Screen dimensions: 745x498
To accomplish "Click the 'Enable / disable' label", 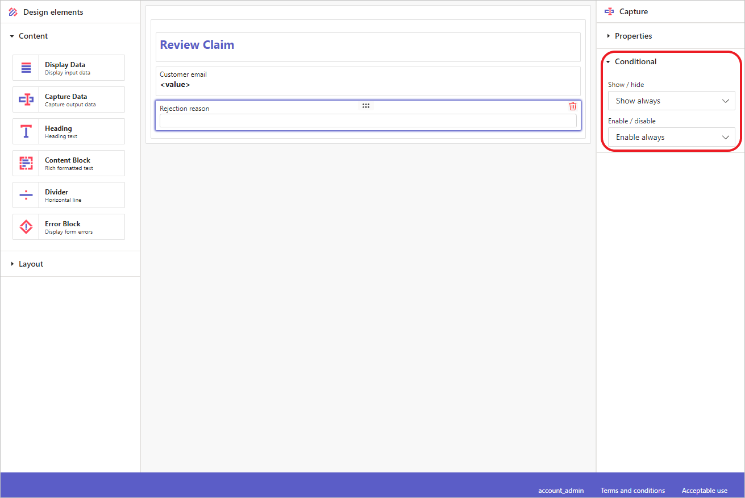I will click(x=631, y=121).
